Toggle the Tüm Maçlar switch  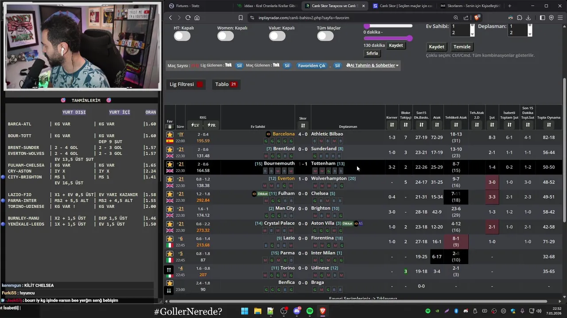click(x=325, y=36)
